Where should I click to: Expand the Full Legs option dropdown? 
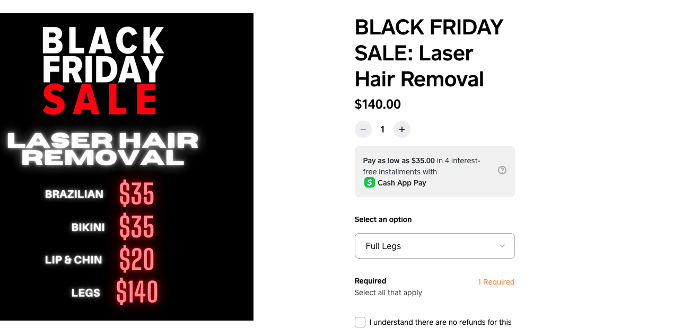pyautogui.click(x=435, y=246)
